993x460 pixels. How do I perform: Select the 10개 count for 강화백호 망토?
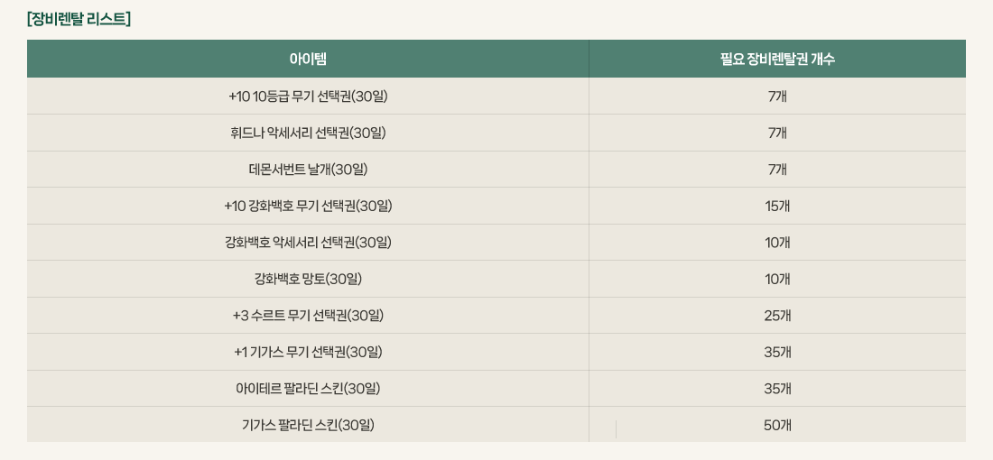[x=777, y=279]
